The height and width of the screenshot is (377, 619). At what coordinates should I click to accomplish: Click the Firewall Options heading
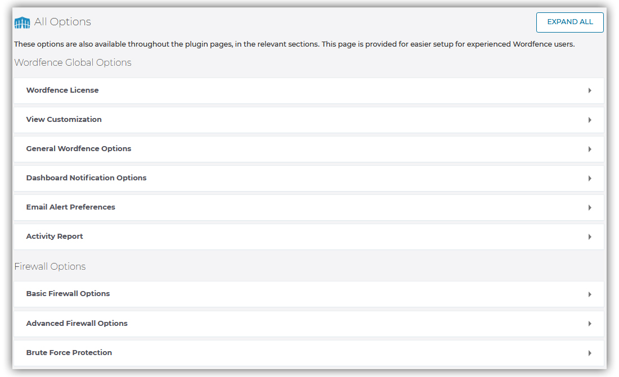click(x=50, y=266)
